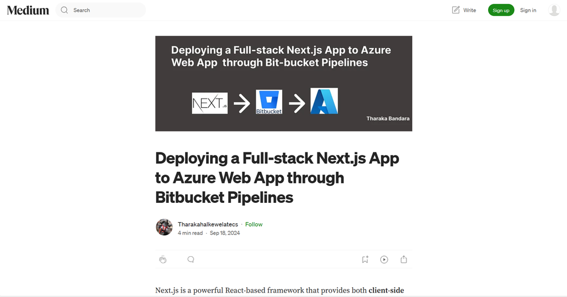Click the clap icon
Image resolution: width=567 pixels, height=297 pixels.
(163, 260)
